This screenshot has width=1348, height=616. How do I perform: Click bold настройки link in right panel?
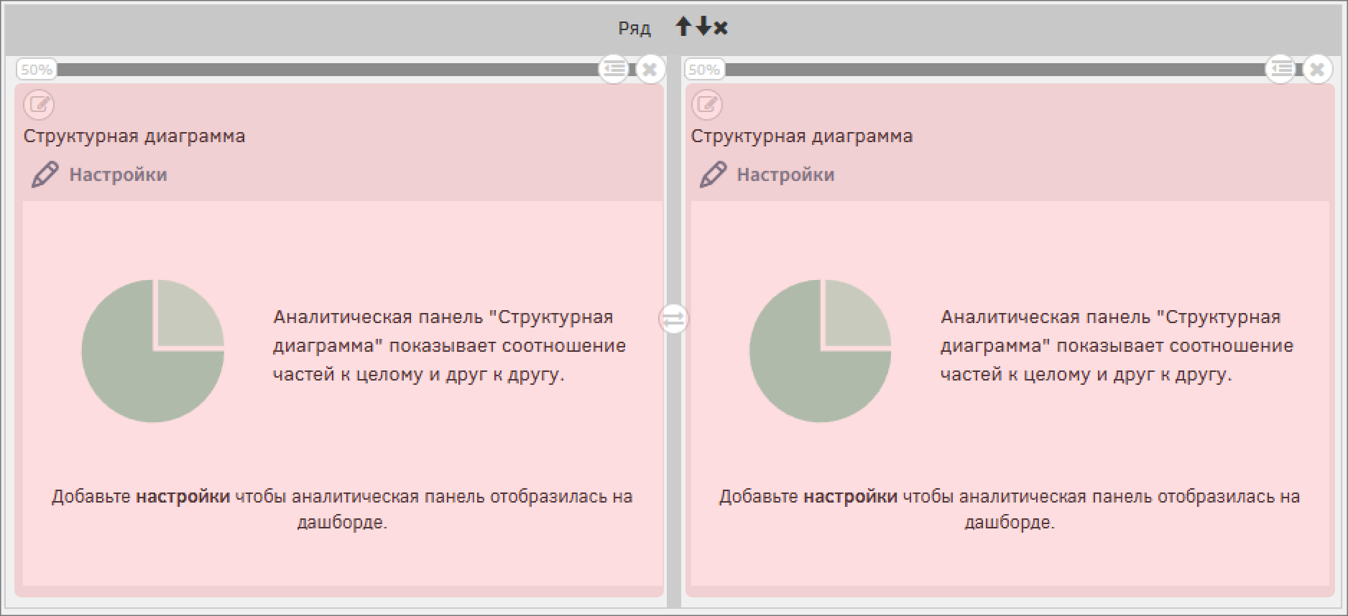850,496
